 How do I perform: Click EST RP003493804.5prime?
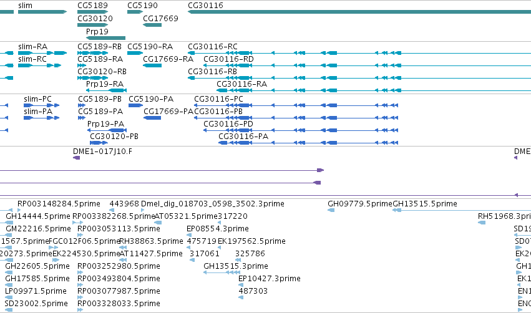[x=119, y=279]
